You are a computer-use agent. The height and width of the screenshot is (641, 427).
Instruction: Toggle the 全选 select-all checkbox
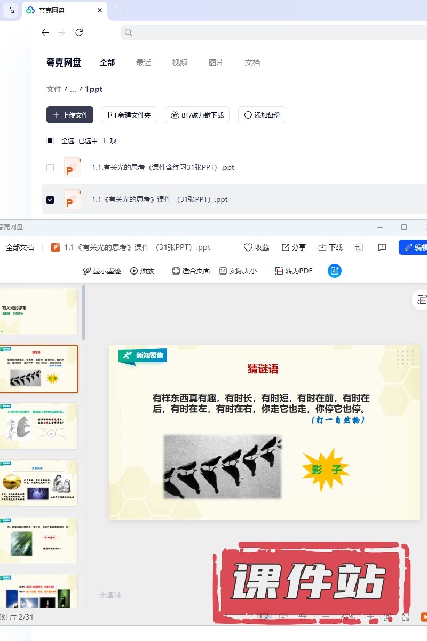pos(50,141)
